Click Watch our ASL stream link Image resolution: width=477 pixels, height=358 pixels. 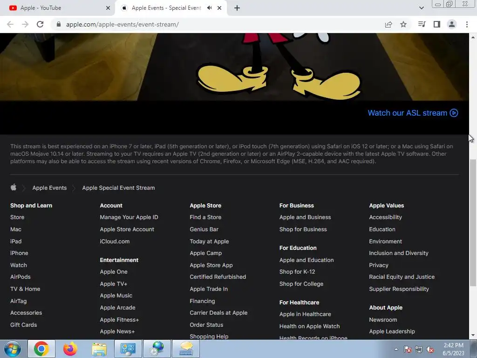[x=413, y=113]
